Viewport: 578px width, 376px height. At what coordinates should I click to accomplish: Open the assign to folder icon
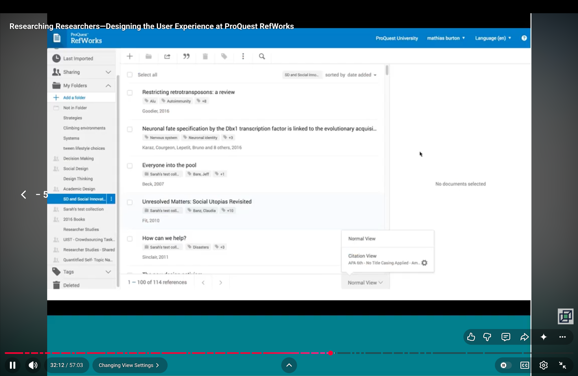(x=149, y=56)
